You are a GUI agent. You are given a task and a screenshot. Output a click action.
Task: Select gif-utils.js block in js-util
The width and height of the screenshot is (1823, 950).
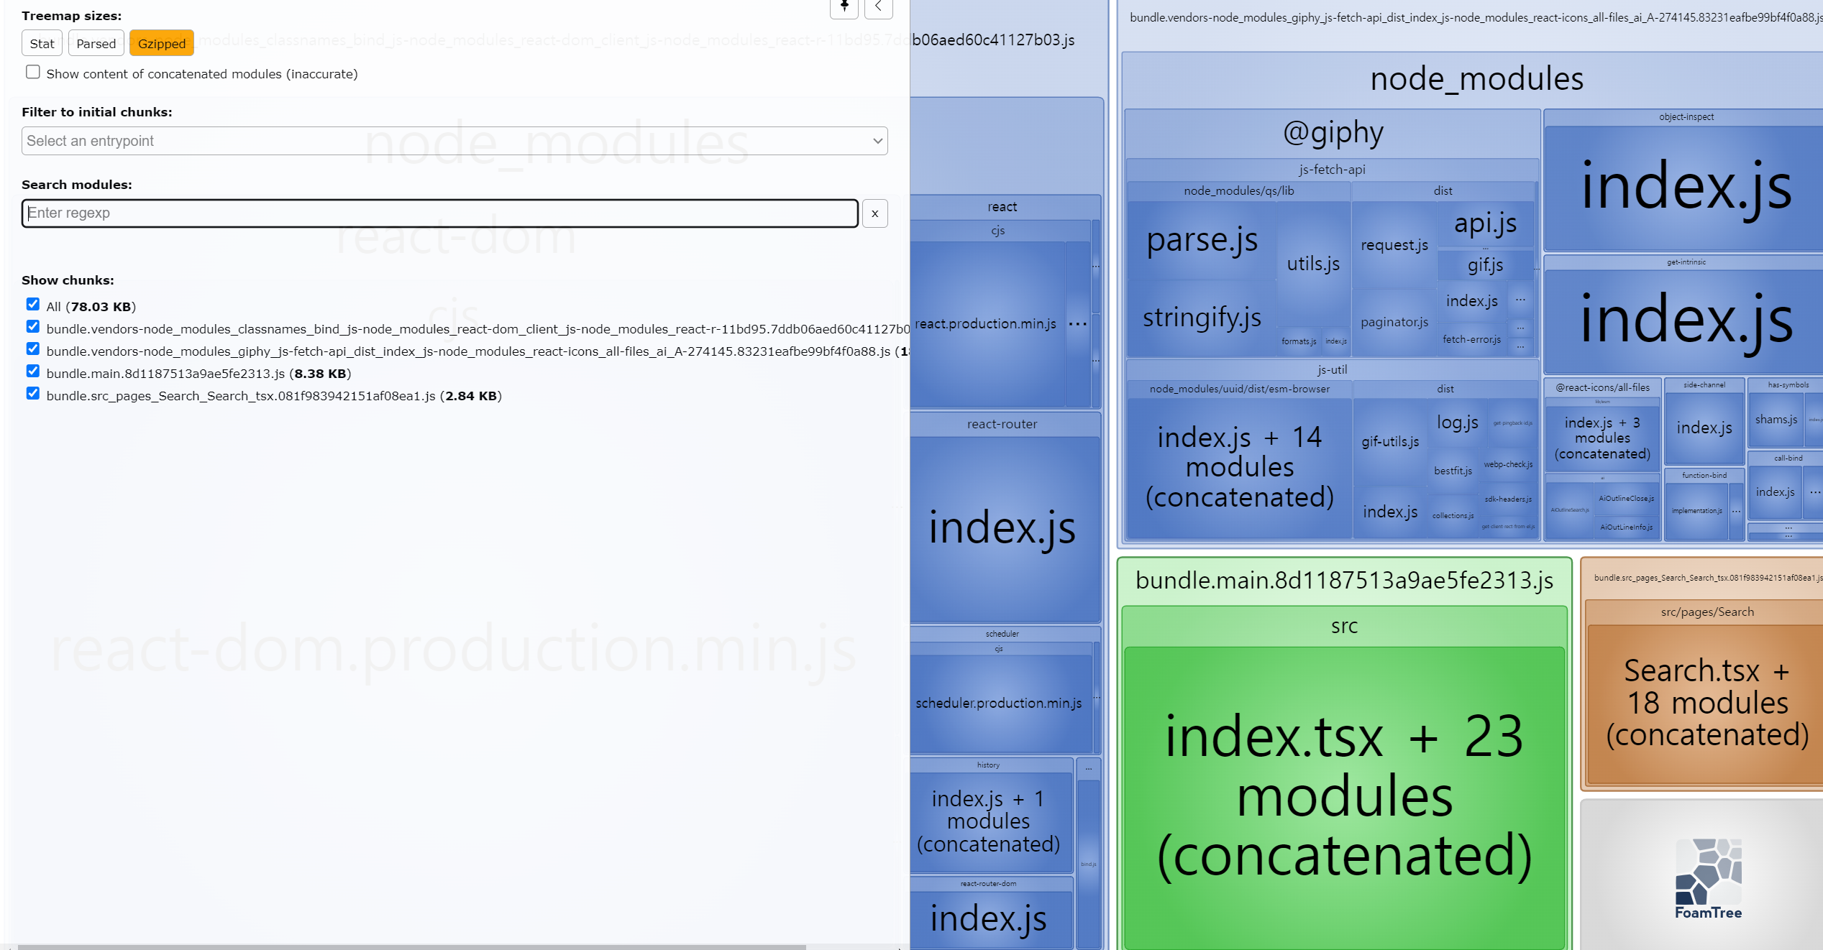coord(1389,441)
